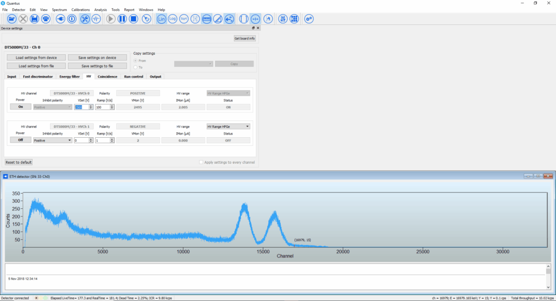
Task: Click HVCh 1 VSet spinner arrows
Action: pos(91,140)
